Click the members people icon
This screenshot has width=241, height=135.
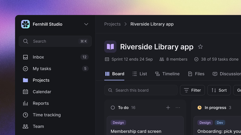coord(162,59)
